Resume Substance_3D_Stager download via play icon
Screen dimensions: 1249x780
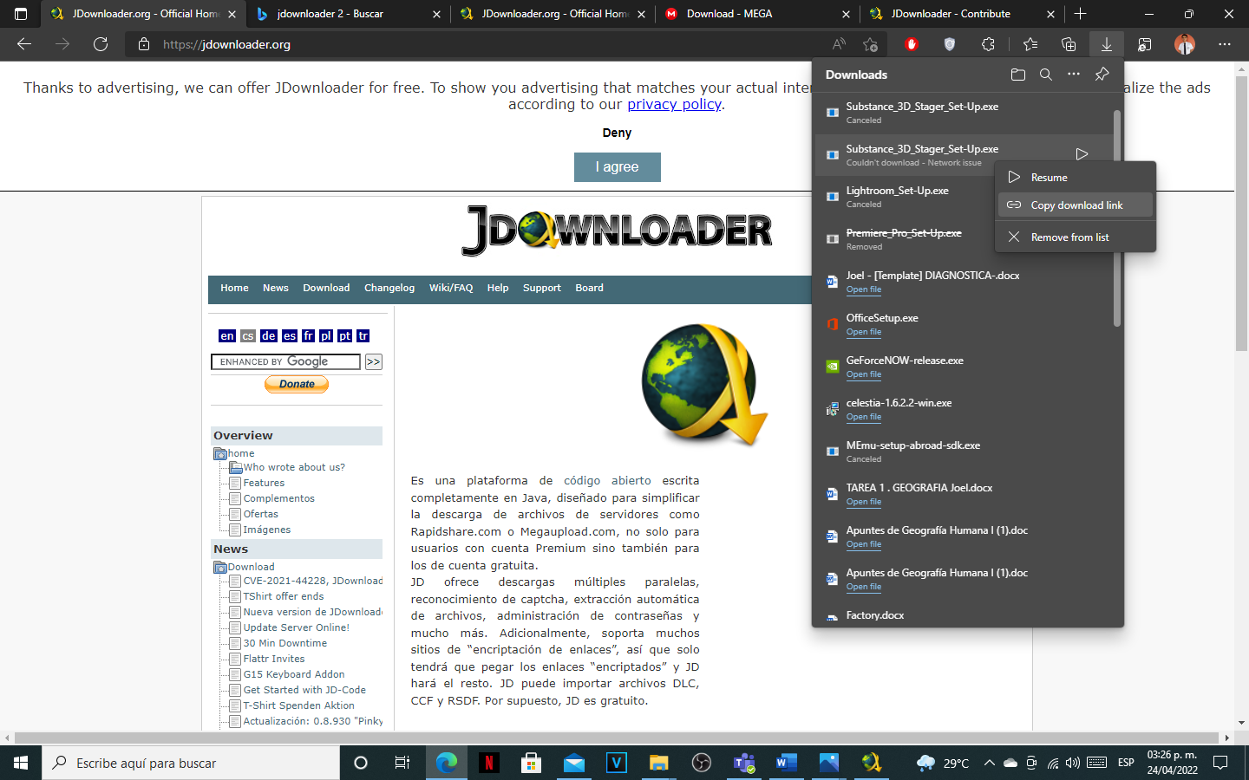tap(1082, 154)
